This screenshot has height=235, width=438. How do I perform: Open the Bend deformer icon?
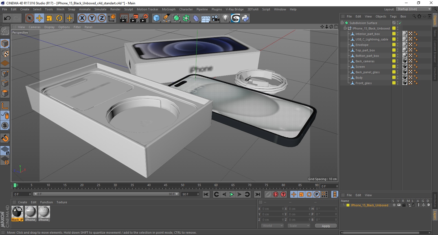[x=196, y=18]
